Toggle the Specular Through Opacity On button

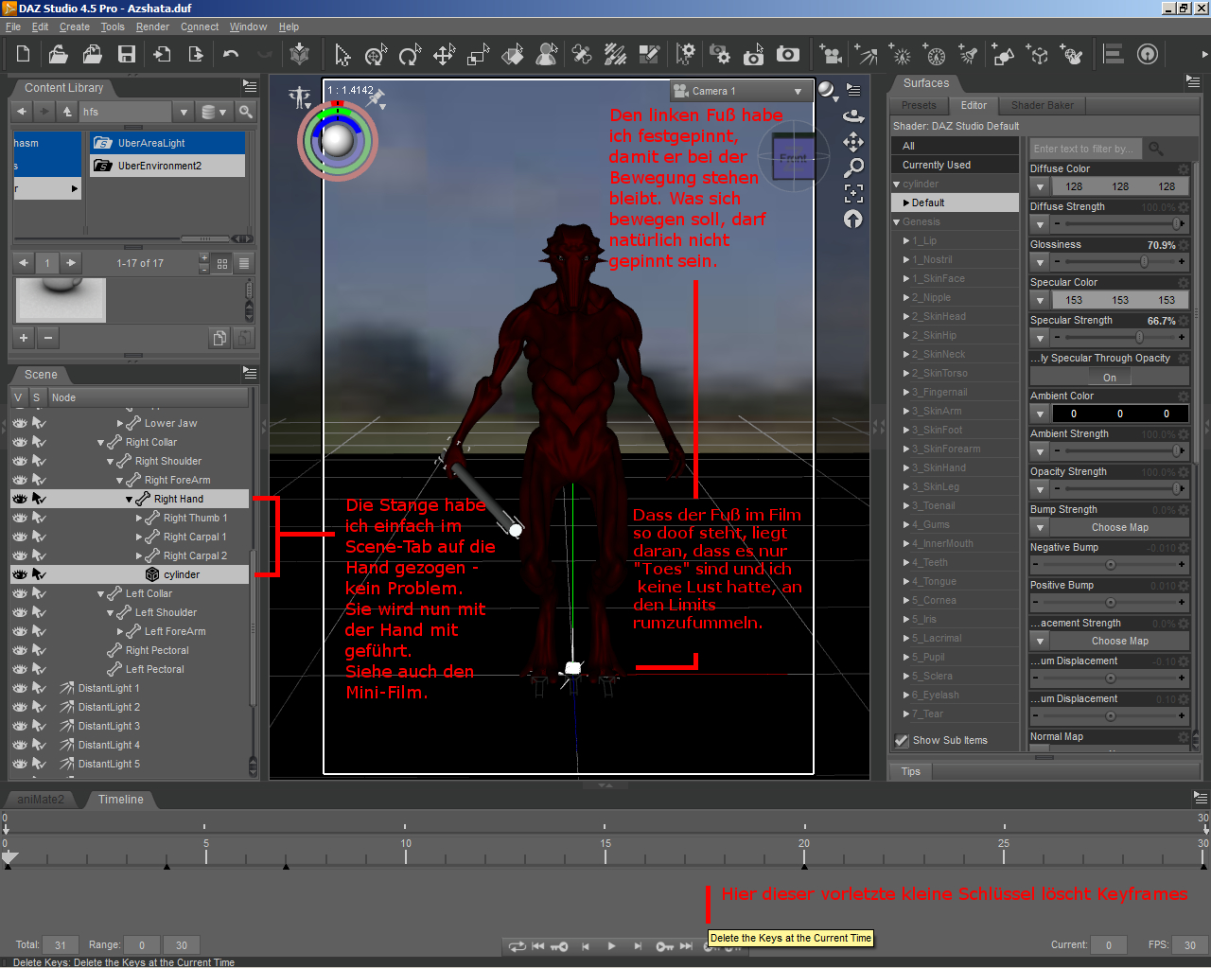click(1109, 378)
